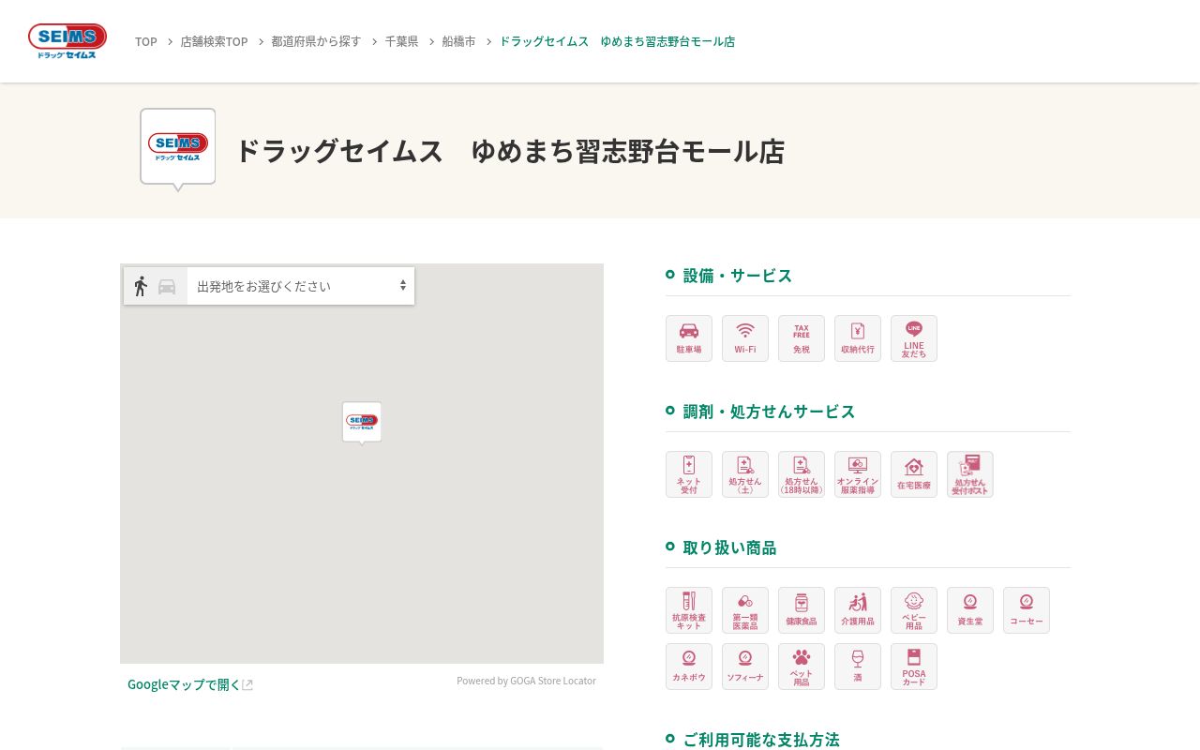Select the オンライン服薬指導 icon
Viewport: 1200px width, 750px height.
click(x=858, y=474)
